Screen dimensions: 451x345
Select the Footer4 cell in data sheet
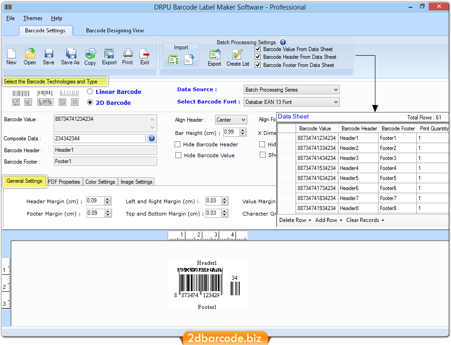click(398, 168)
